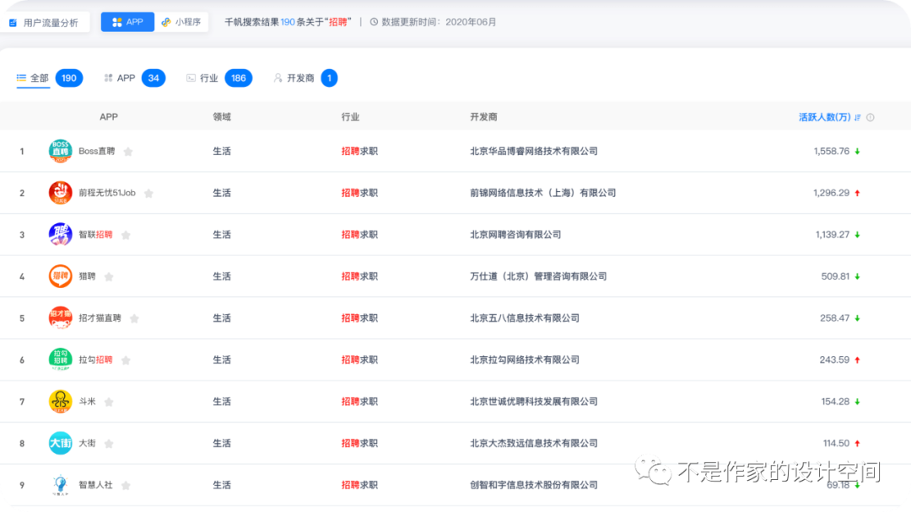Screen dimensions: 911x512
Task: Select the 小程序 button
Action: point(181,22)
